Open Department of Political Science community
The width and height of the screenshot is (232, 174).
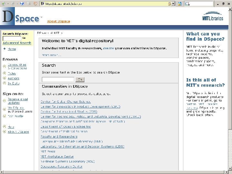64,131
